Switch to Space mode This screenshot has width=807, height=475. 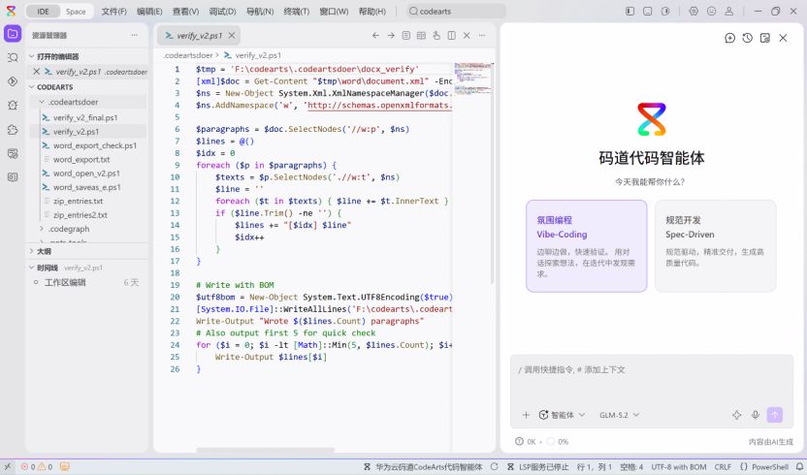(76, 12)
